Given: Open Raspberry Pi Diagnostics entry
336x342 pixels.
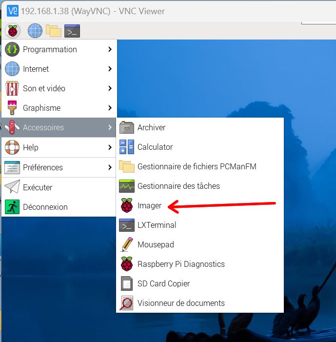Looking at the screenshot, I should 200,264.
